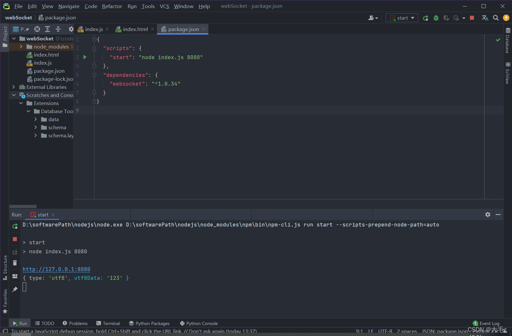The image size is (512, 336).
Task: Run the start script from gutter arrow
Action: click(x=85, y=57)
